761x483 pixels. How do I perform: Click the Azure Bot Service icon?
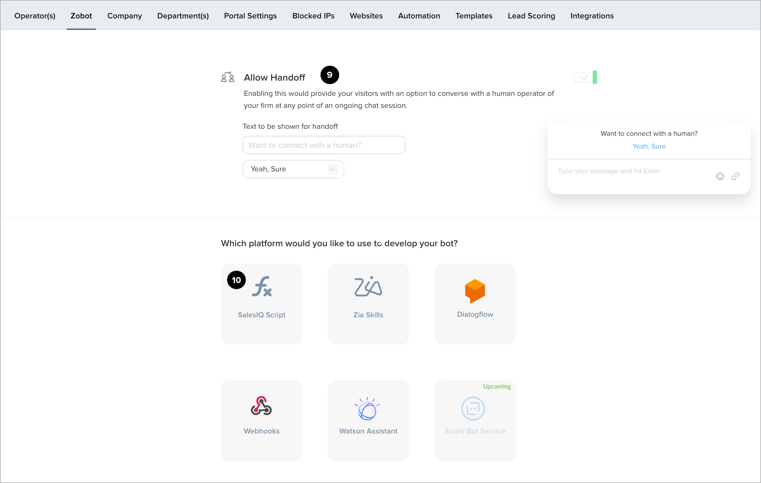point(473,409)
